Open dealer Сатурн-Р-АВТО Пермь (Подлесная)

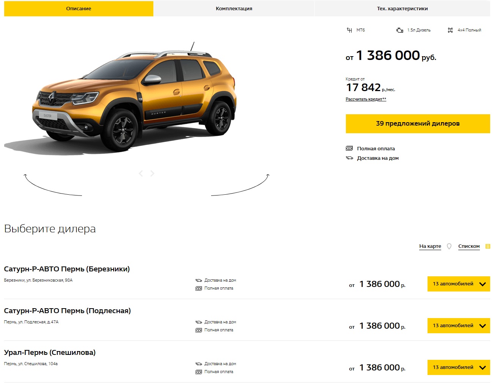pyautogui.click(x=68, y=310)
